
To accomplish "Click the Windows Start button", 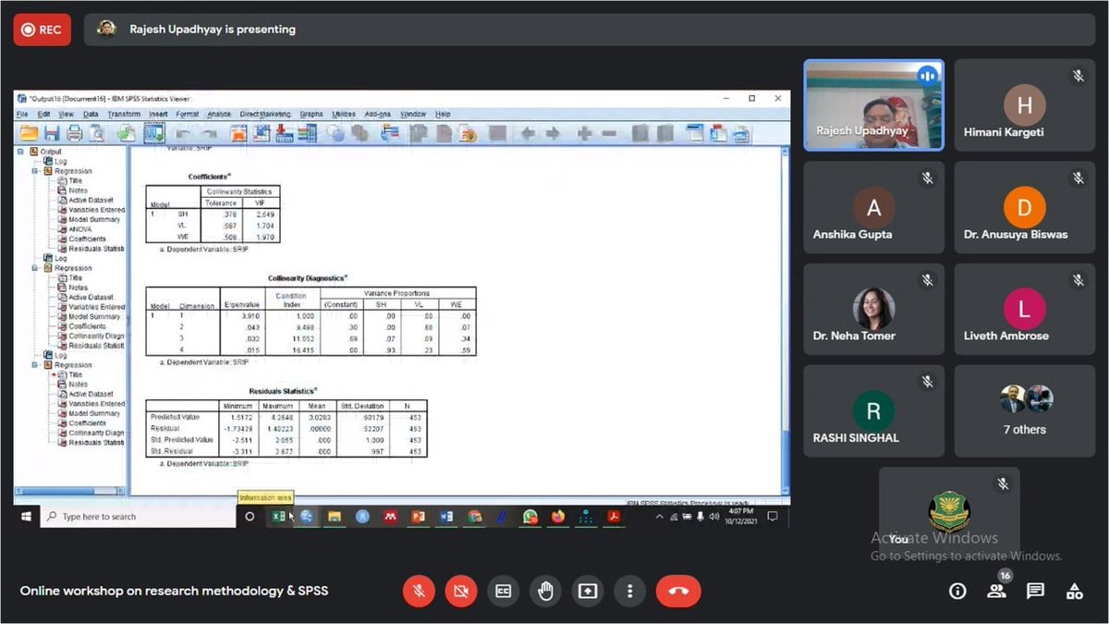I will coord(26,517).
